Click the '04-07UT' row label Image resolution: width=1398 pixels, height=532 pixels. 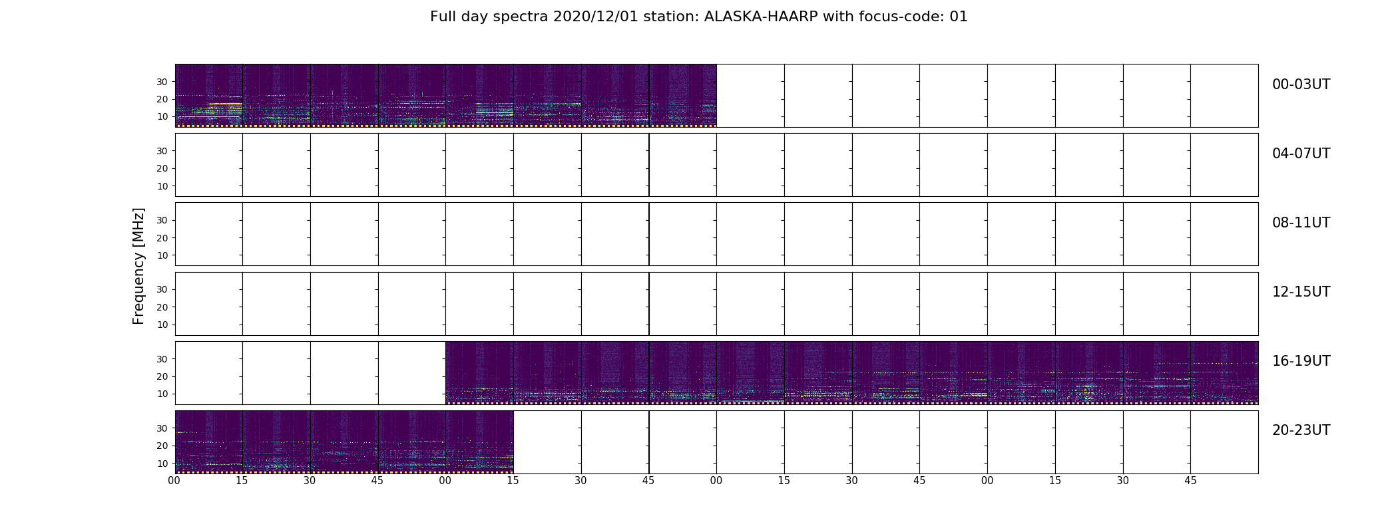click(1301, 154)
